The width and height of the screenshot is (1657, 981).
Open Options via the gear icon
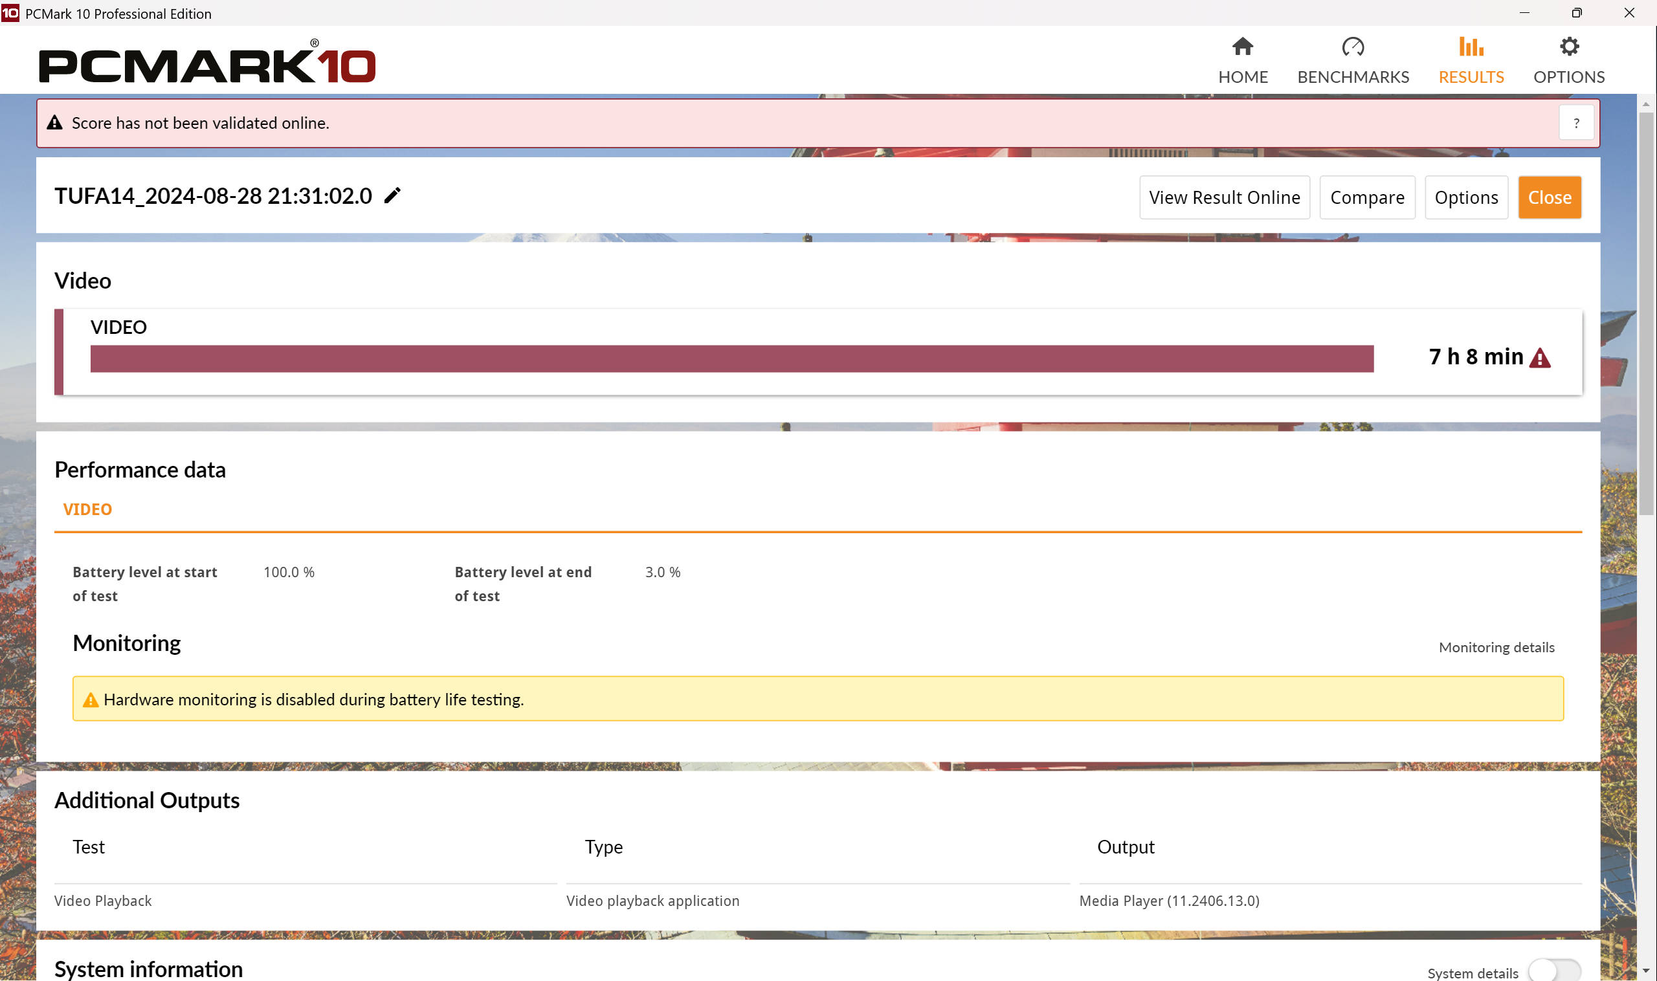click(1568, 47)
